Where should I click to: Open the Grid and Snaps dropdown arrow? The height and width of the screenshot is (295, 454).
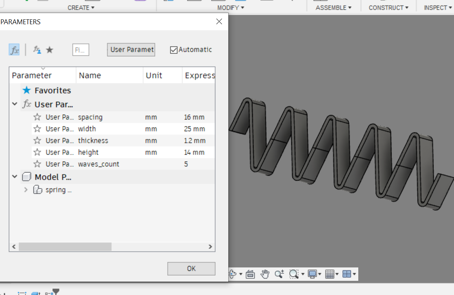click(337, 275)
